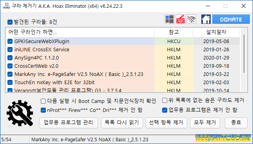Select 'TouchEn nxKey with E2E for 32bit' row
This screenshot has width=253, height=144.
(123, 83)
